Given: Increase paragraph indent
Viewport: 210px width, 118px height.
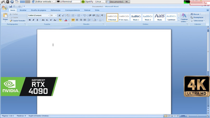Looking at the screenshot, I should pyautogui.click(x=94, y=16).
